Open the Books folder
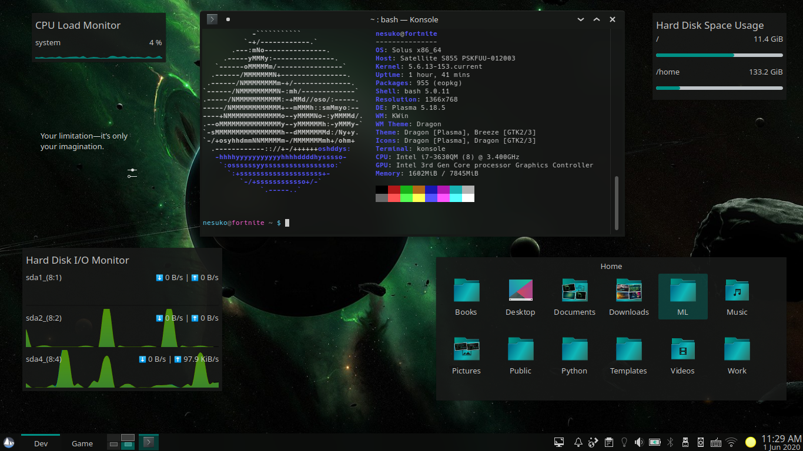The height and width of the screenshot is (451, 803). click(466, 297)
